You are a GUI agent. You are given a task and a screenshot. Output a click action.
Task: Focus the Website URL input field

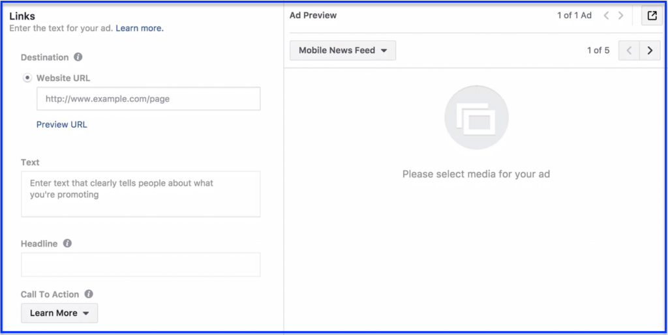pyautogui.click(x=148, y=99)
